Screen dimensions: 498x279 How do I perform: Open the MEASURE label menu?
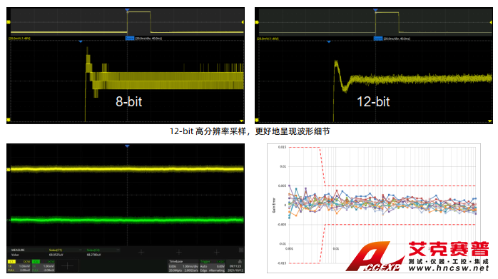[x=18, y=250]
